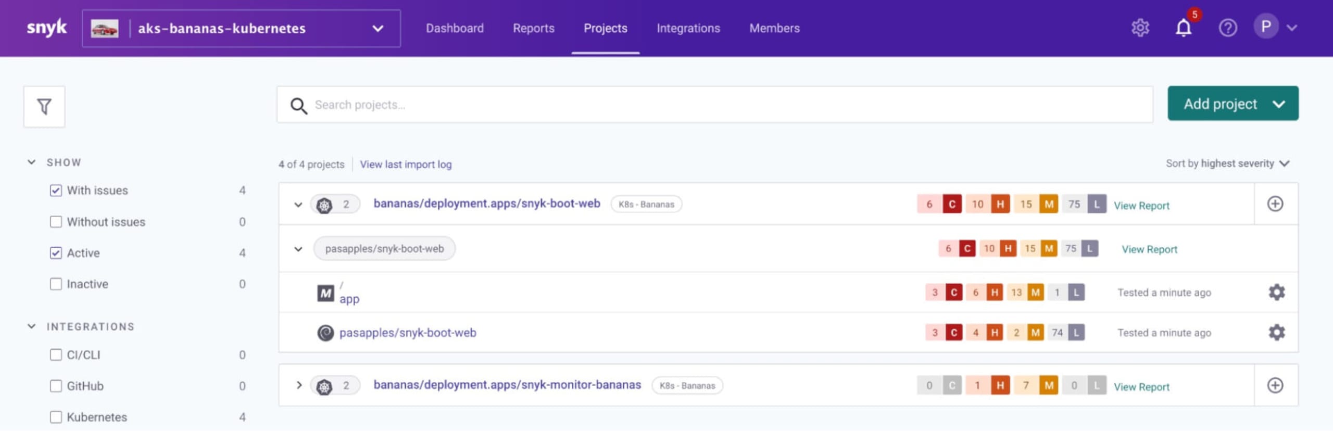The image size is (1333, 431).
Task: Open the app project link
Action: [349, 299]
